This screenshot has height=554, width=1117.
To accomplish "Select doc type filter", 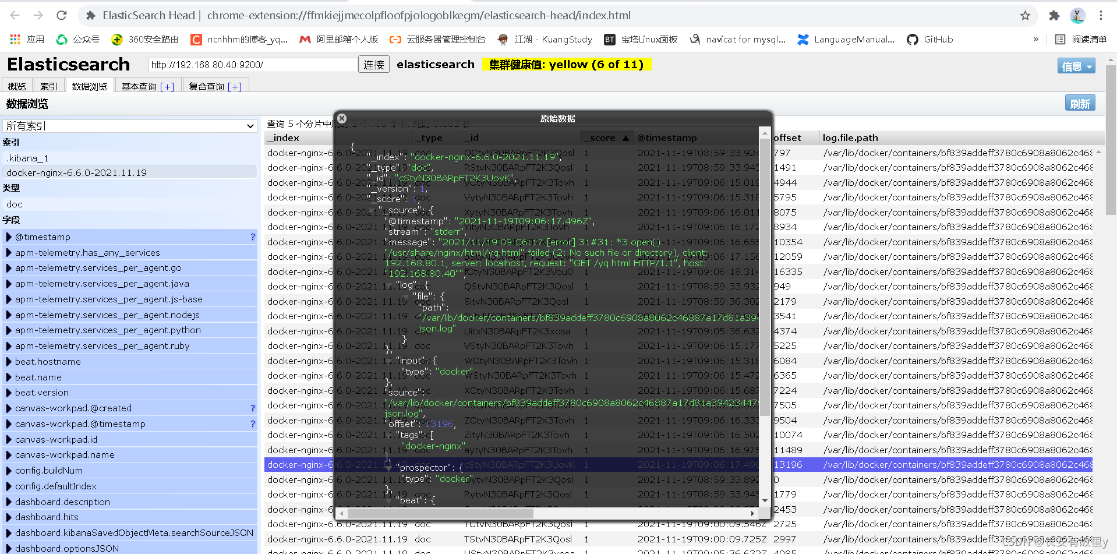I will [129, 204].
